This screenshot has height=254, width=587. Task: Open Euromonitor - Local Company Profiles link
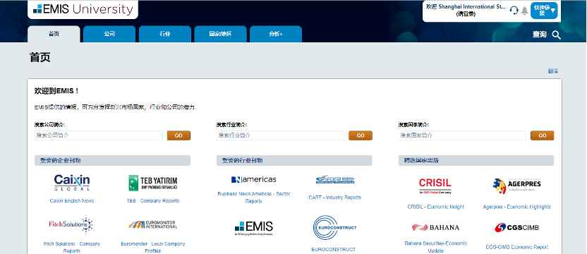(x=152, y=247)
